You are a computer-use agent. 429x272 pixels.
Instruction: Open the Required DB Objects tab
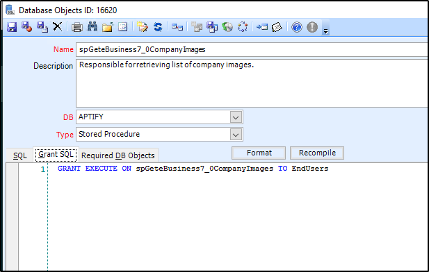click(x=118, y=155)
